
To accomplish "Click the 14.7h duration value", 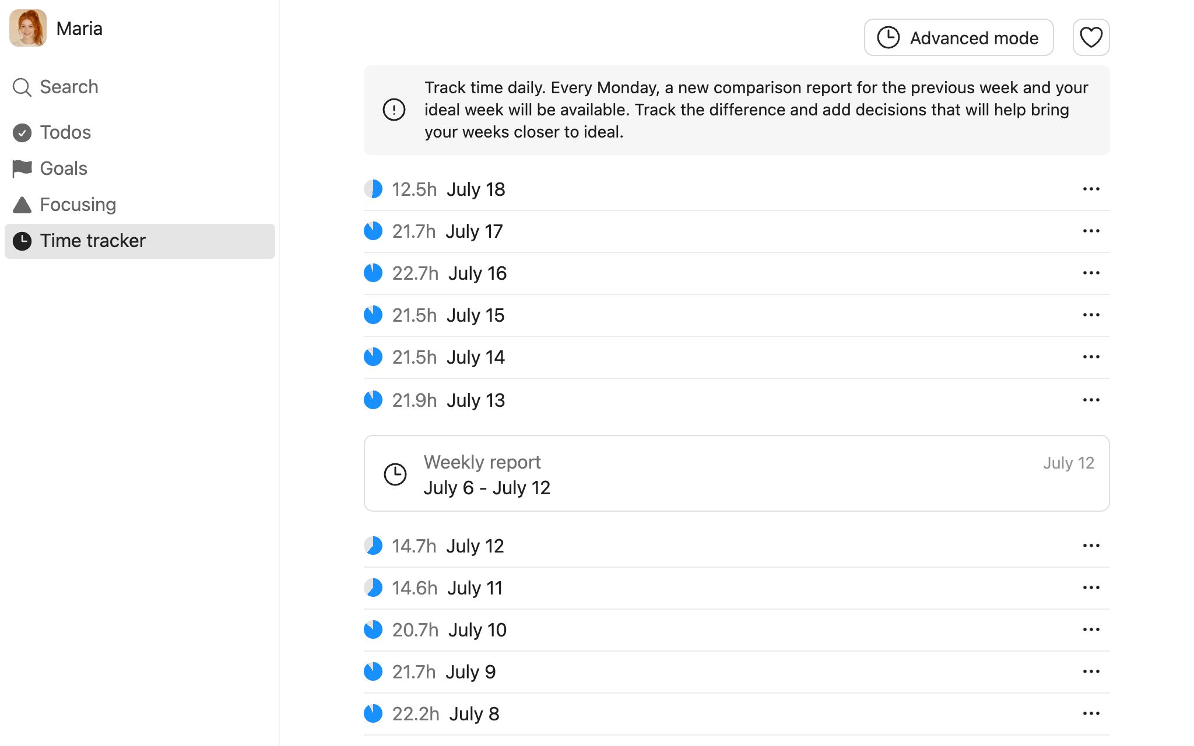I will 414,546.
